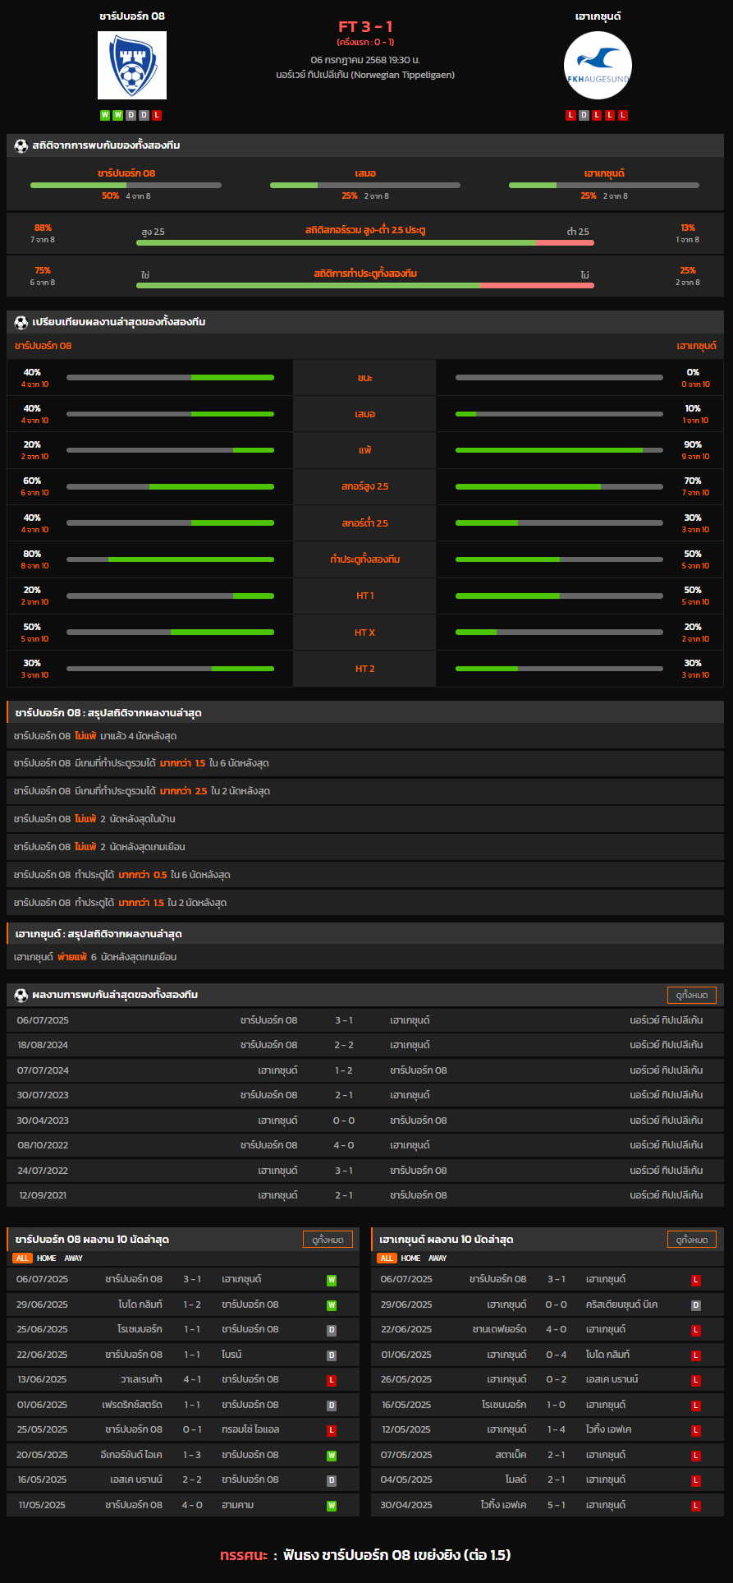
Task: Click the ซานเดฟยอร์ด team name in Haugesund panel
Action: (500, 1329)
